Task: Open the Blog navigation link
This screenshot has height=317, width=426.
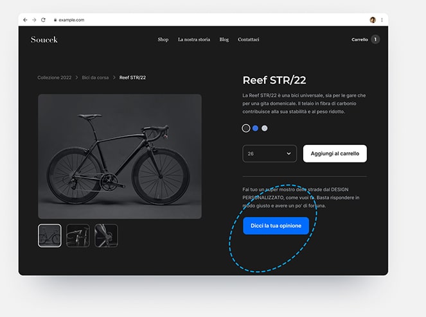Action: (224, 39)
